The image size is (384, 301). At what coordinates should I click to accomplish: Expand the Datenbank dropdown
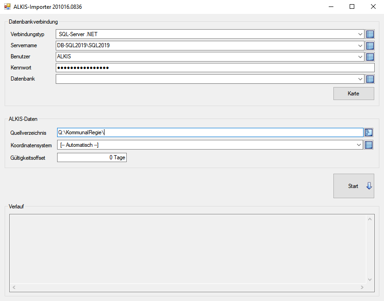click(x=361, y=79)
